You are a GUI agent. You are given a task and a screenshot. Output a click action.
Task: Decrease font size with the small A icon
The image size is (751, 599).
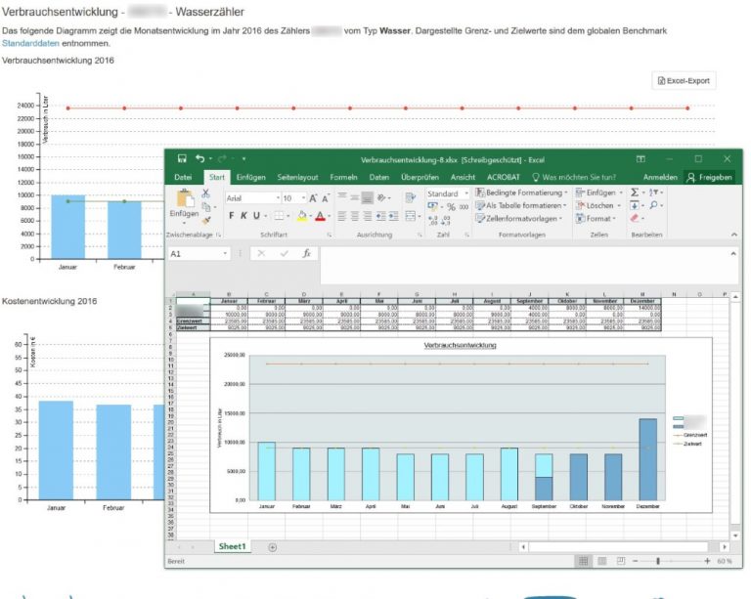point(326,198)
